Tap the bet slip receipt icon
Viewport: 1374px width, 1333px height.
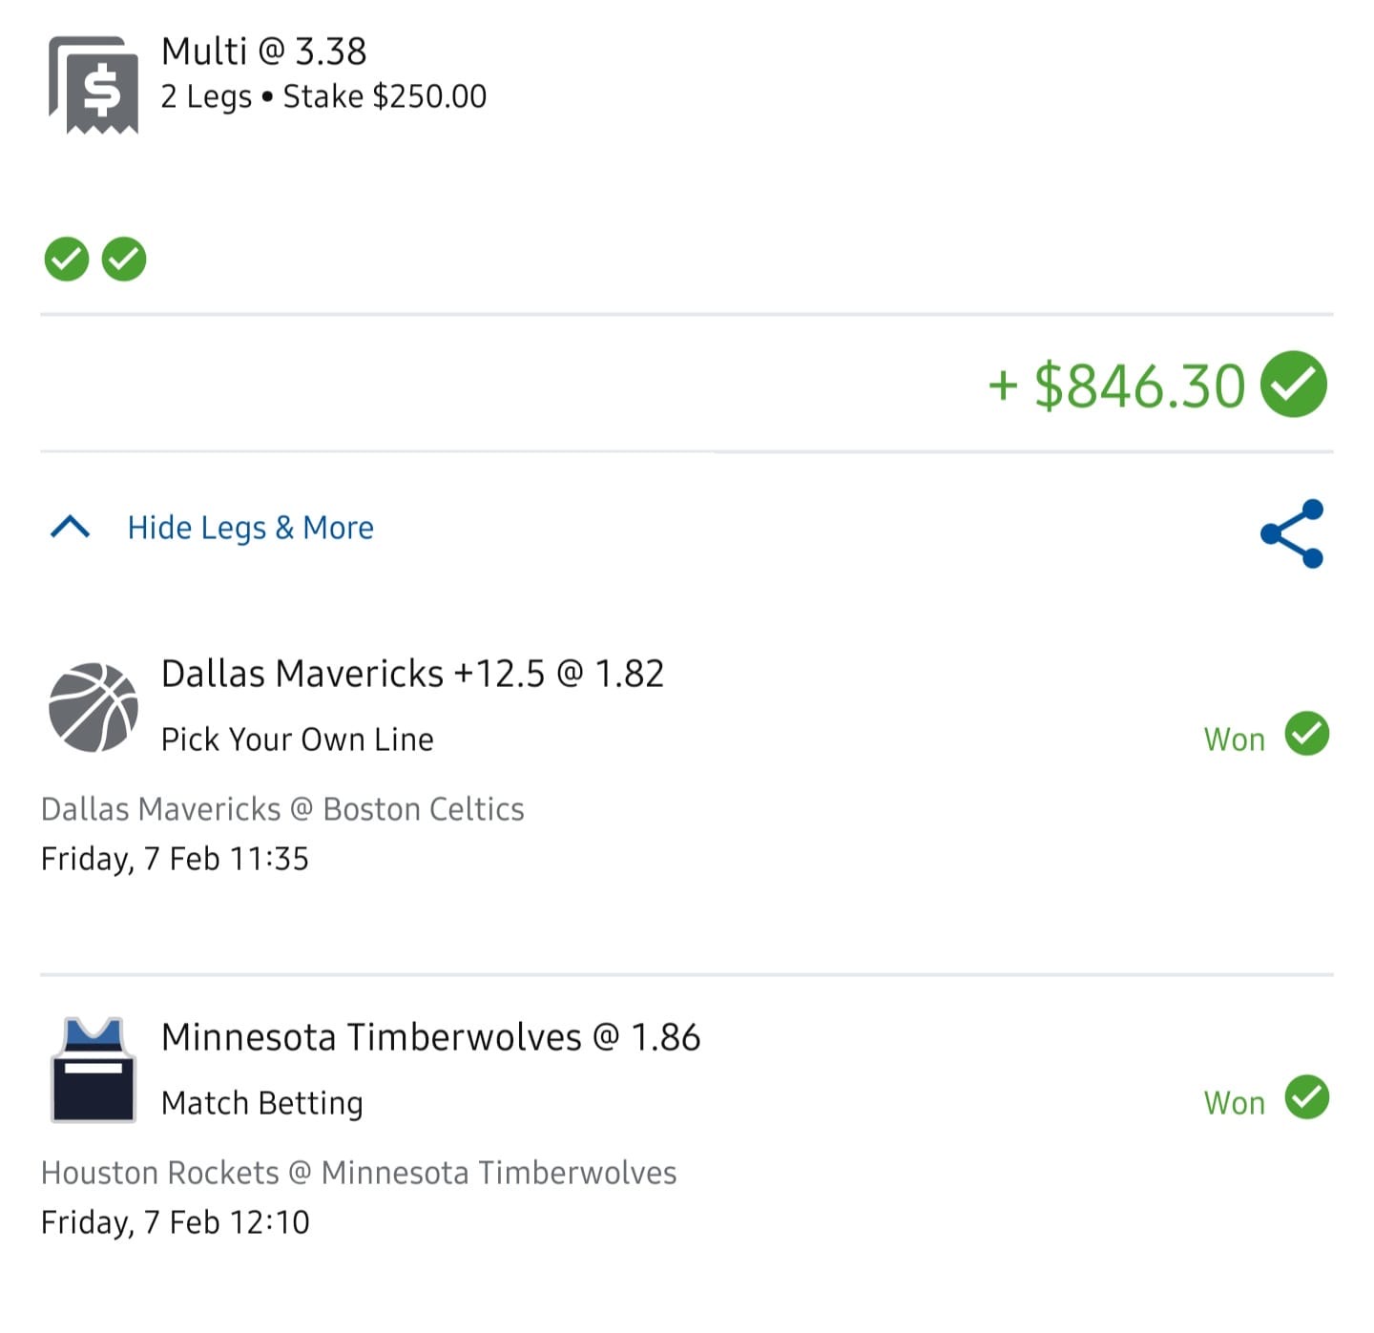94,85
